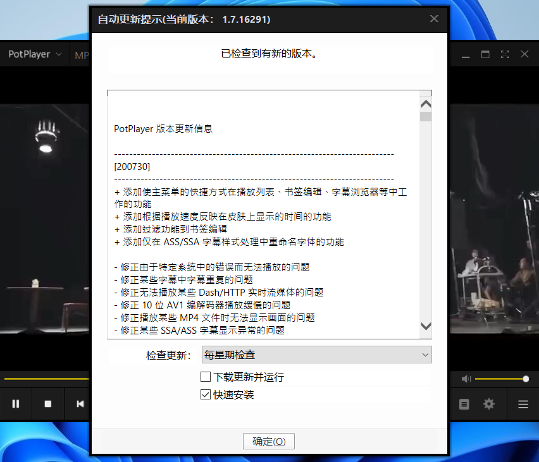
Task: Close the PotPlayer player window
Action: pyautogui.click(x=524, y=54)
